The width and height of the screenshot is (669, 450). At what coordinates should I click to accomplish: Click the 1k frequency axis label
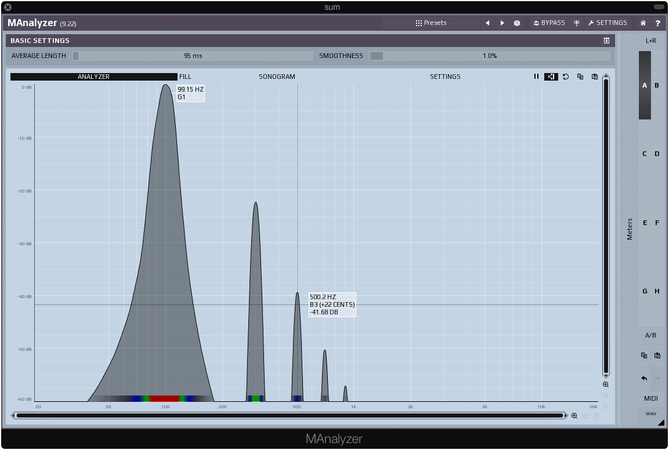[x=353, y=407]
